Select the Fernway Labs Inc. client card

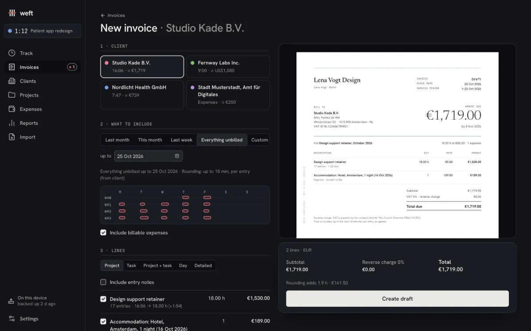228,67
